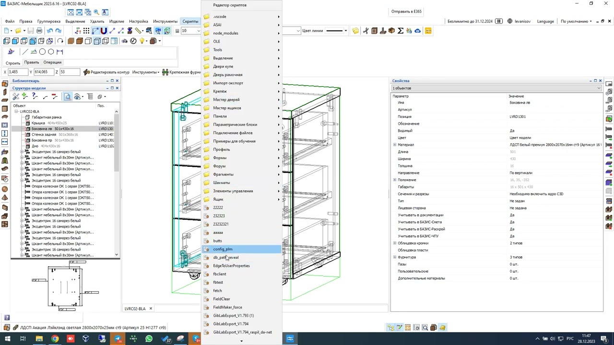Click the scissors cutting icon
This screenshot has width=614, height=345.
(366, 31)
